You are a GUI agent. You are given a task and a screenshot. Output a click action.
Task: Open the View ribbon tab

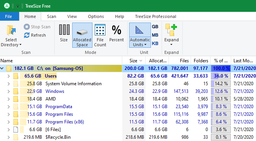72,16
